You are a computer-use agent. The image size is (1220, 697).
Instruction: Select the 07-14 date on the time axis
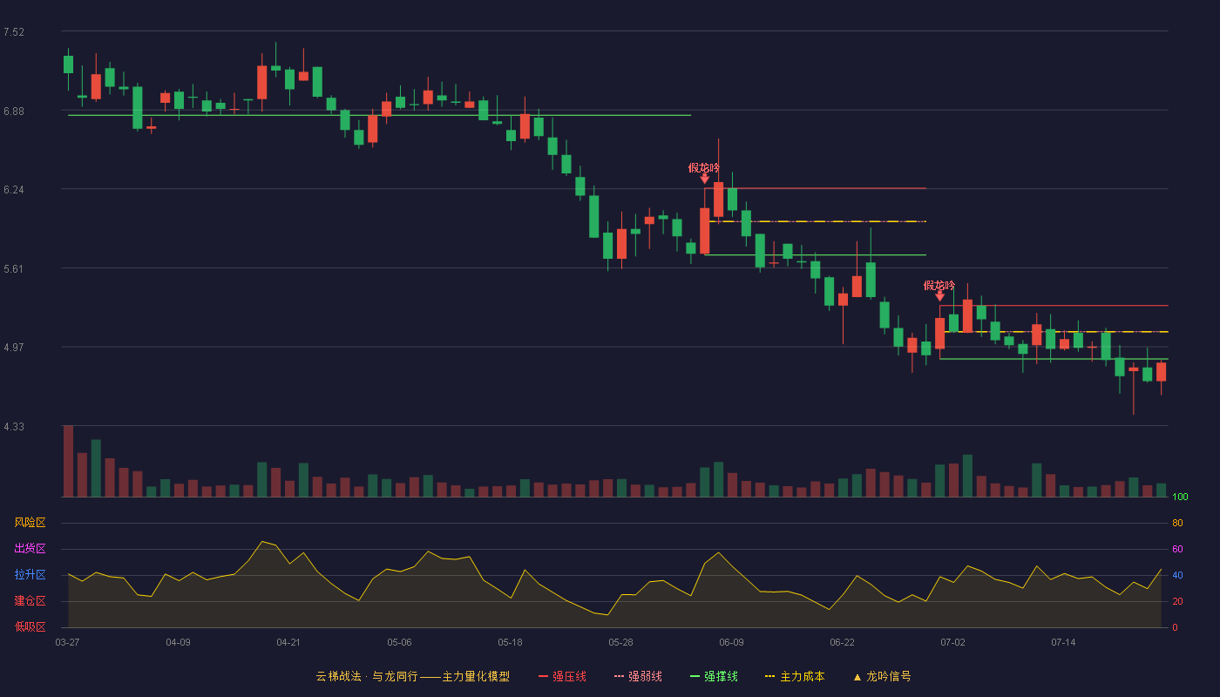(1063, 642)
